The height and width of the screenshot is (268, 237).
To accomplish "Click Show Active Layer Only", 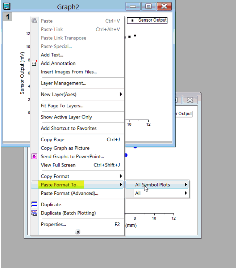I will [66, 117].
